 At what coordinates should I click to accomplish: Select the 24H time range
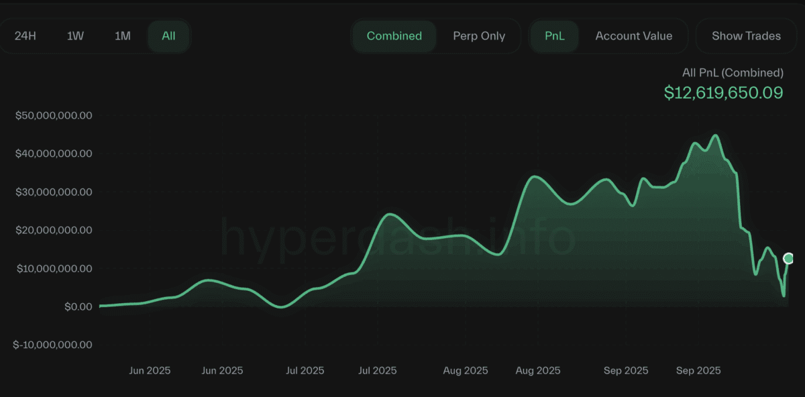25,36
